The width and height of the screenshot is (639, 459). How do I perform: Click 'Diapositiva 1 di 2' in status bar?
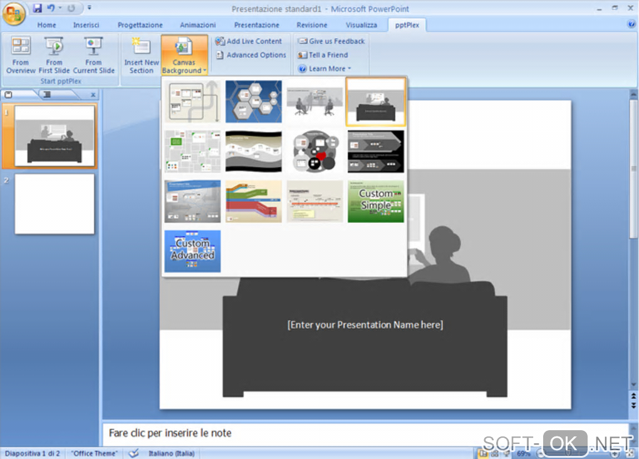[32, 453]
